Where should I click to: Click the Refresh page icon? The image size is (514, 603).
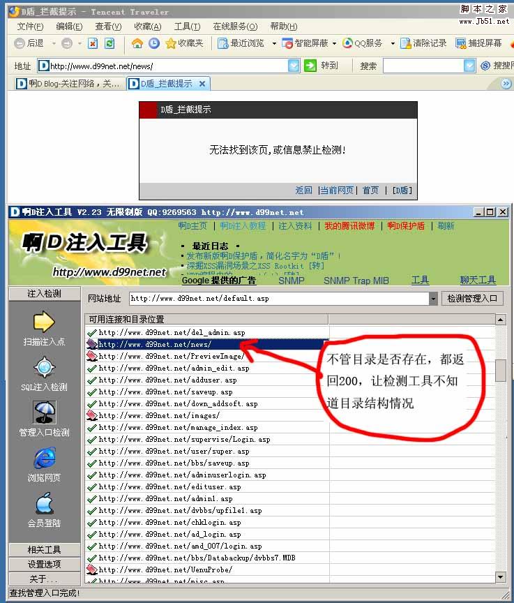pos(109,43)
